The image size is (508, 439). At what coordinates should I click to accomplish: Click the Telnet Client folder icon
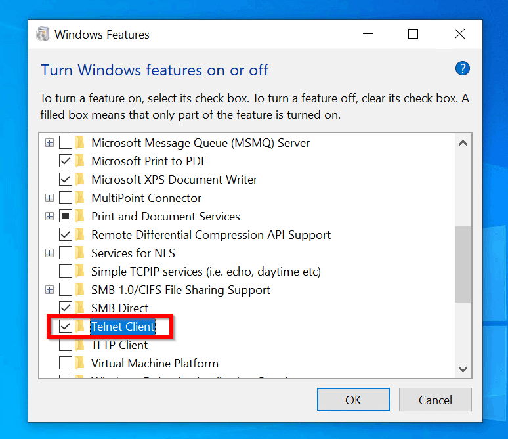pyautogui.click(x=79, y=326)
